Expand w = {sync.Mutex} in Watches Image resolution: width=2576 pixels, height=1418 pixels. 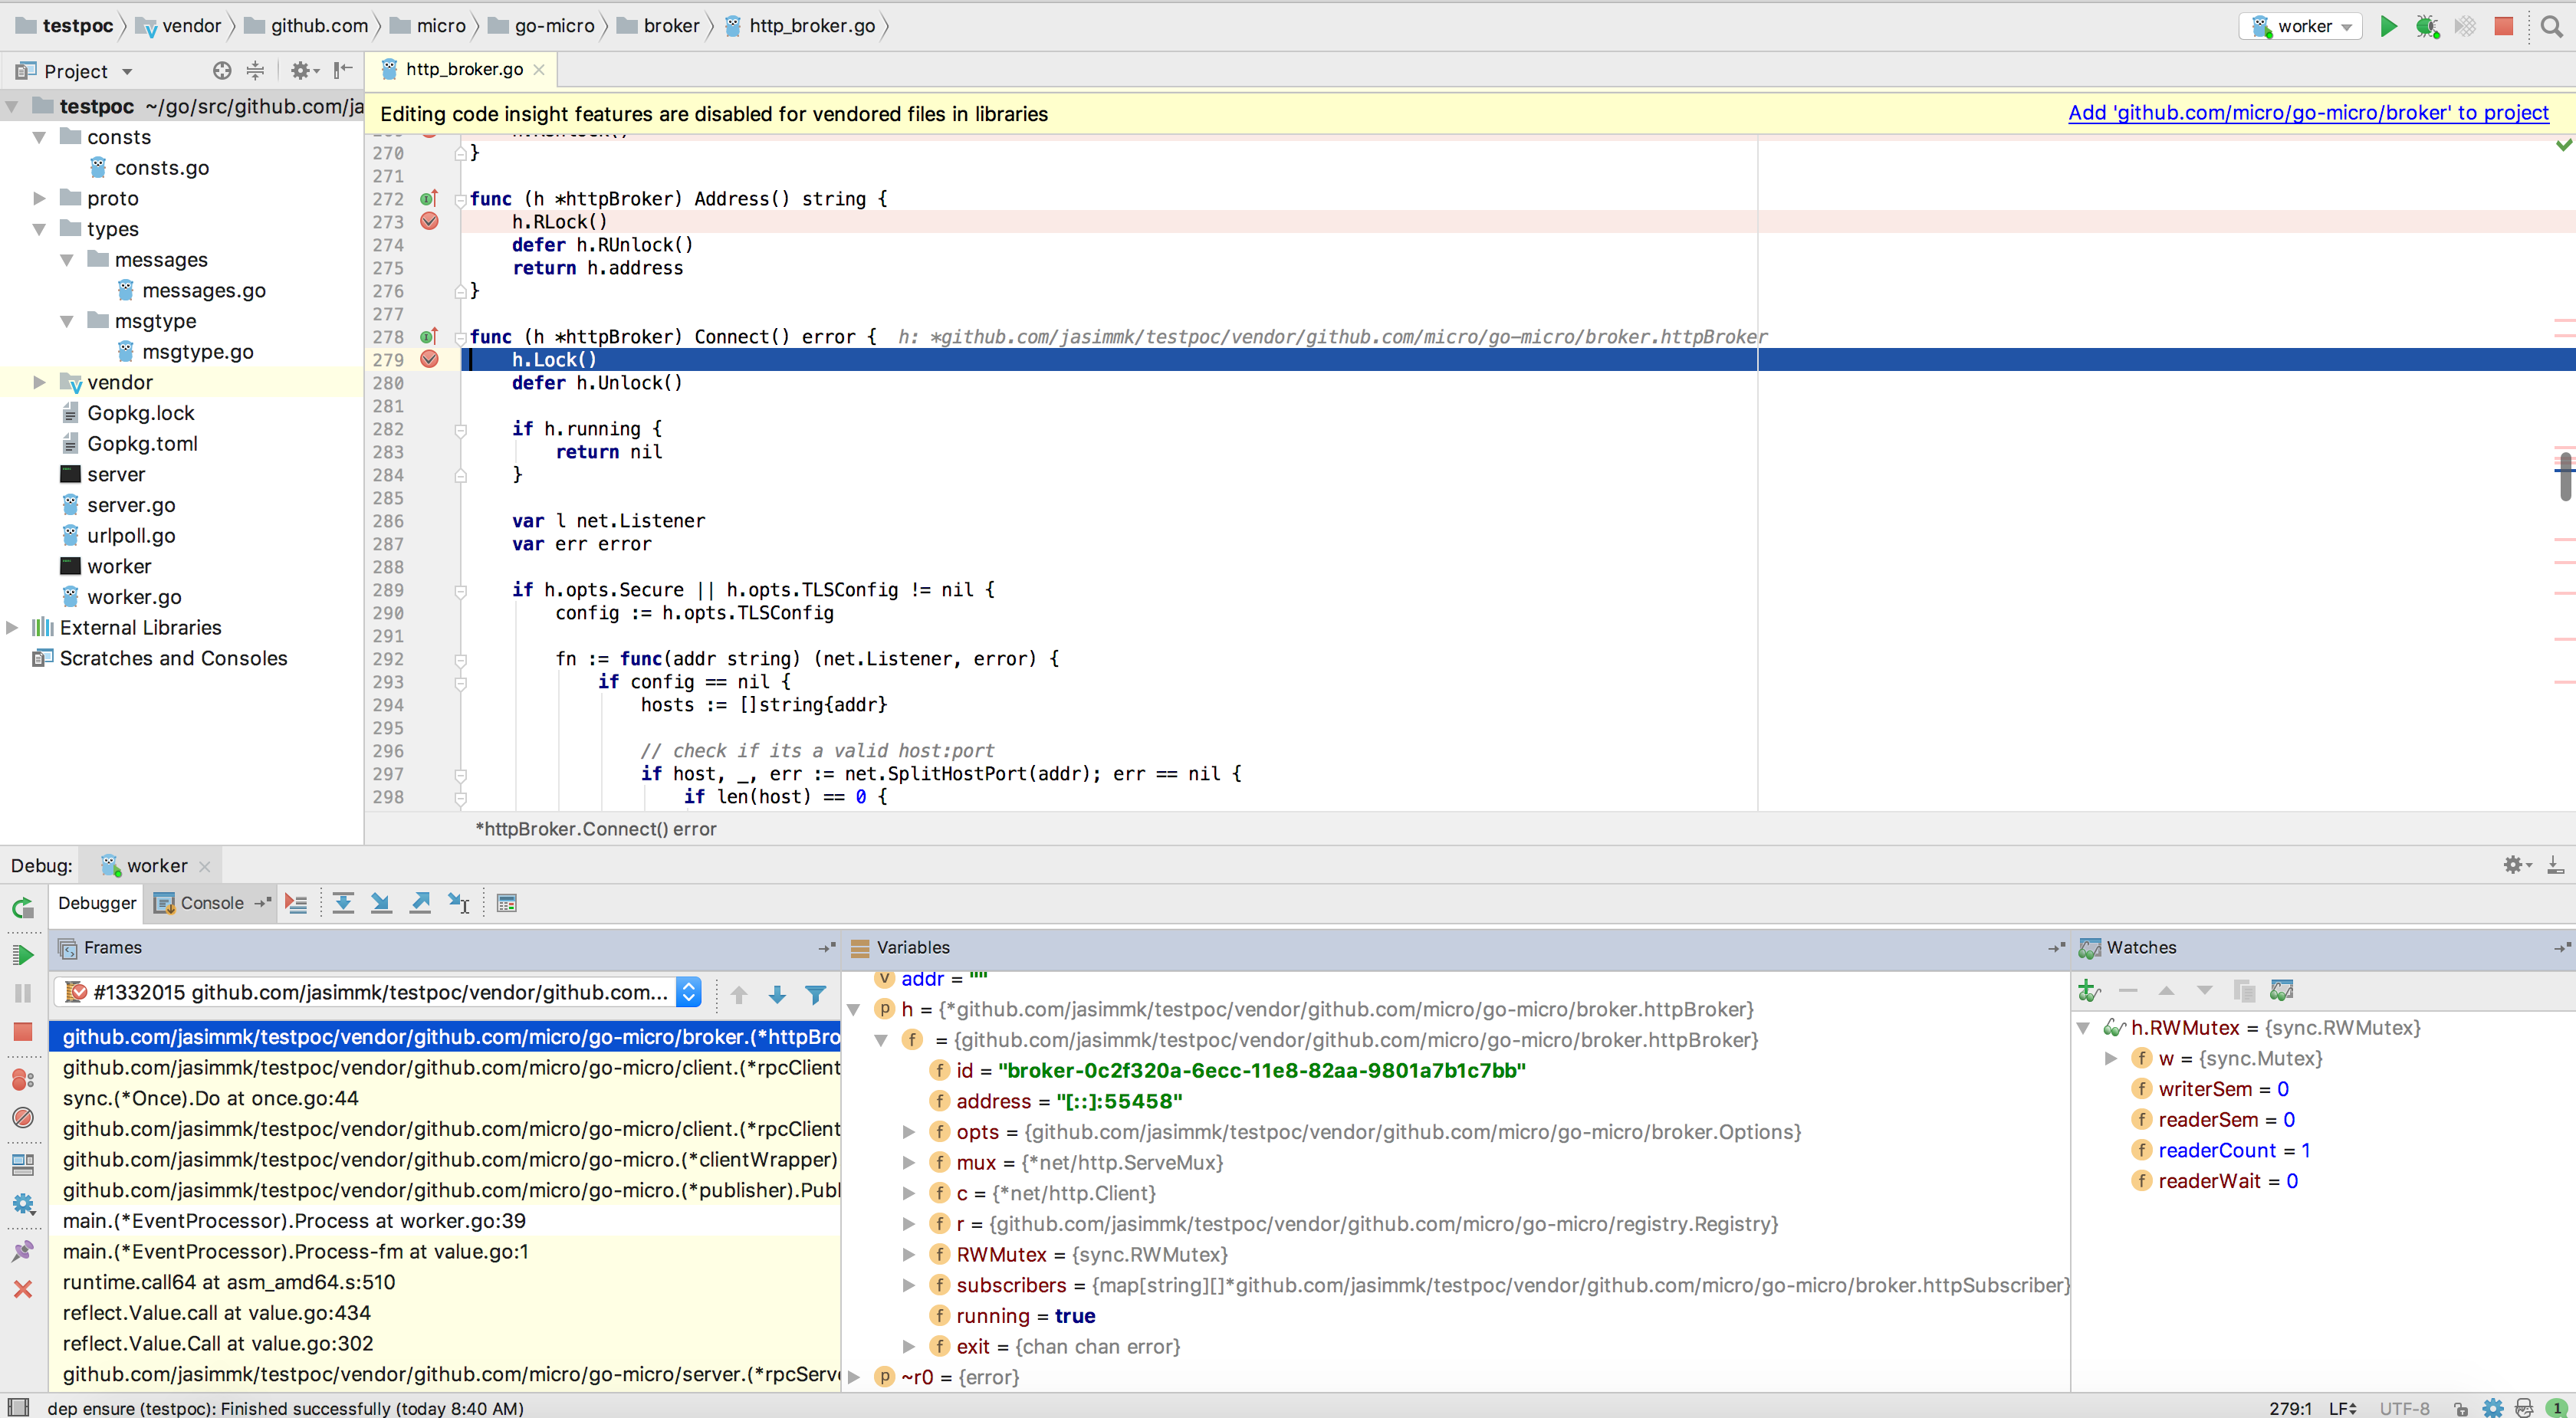pyautogui.click(x=2111, y=1058)
